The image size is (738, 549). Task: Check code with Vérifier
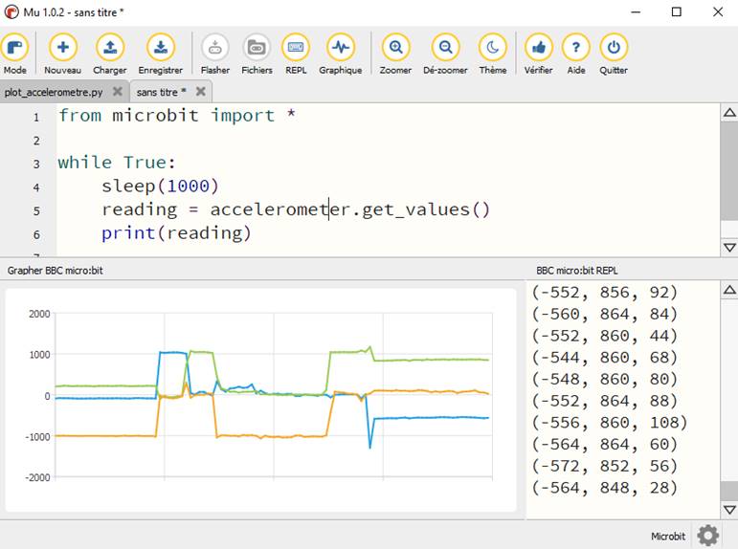tap(539, 55)
